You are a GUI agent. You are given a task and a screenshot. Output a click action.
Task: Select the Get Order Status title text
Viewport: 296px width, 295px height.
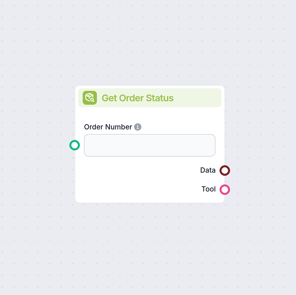click(138, 98)
